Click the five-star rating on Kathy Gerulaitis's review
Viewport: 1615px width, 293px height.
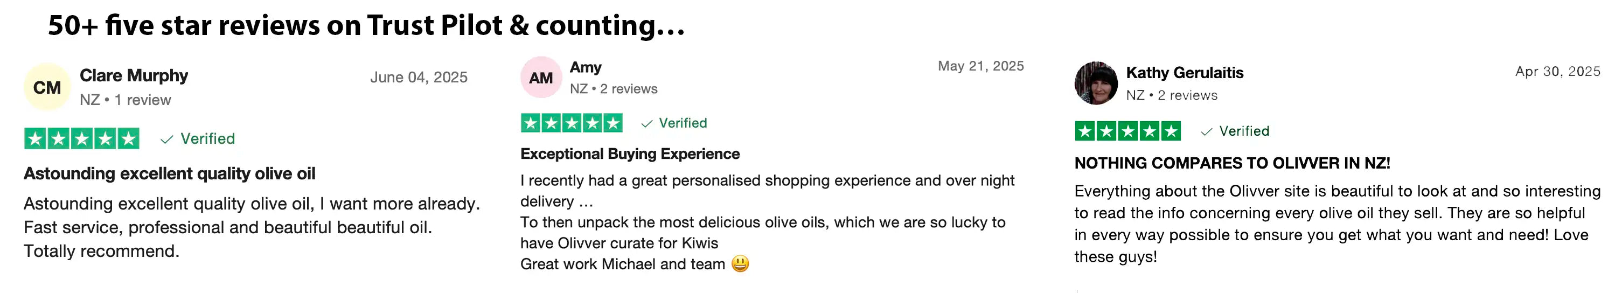tap(1127, 131)
